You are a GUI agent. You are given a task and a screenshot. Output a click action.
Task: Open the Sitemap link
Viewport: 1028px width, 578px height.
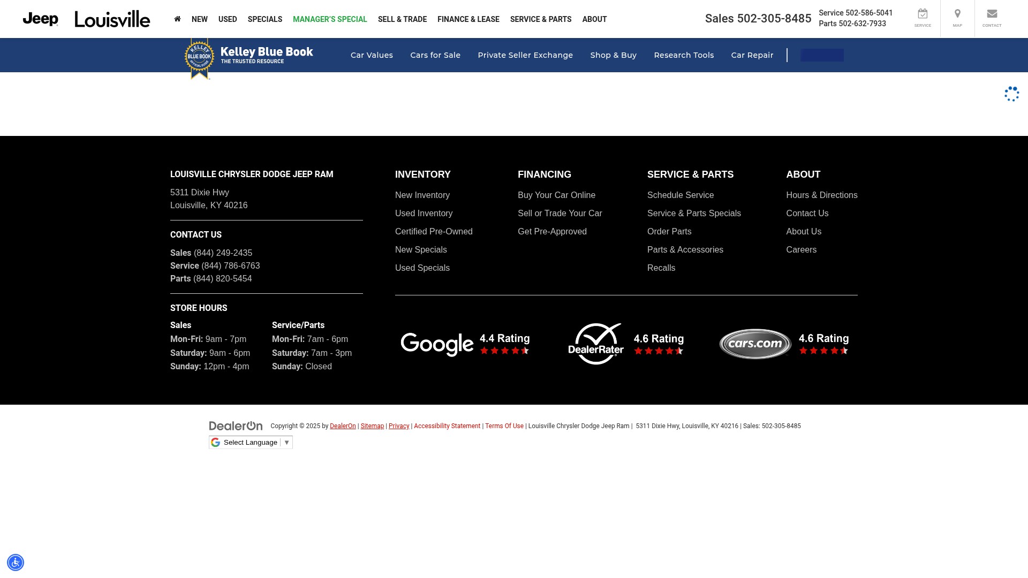[372, 426]
